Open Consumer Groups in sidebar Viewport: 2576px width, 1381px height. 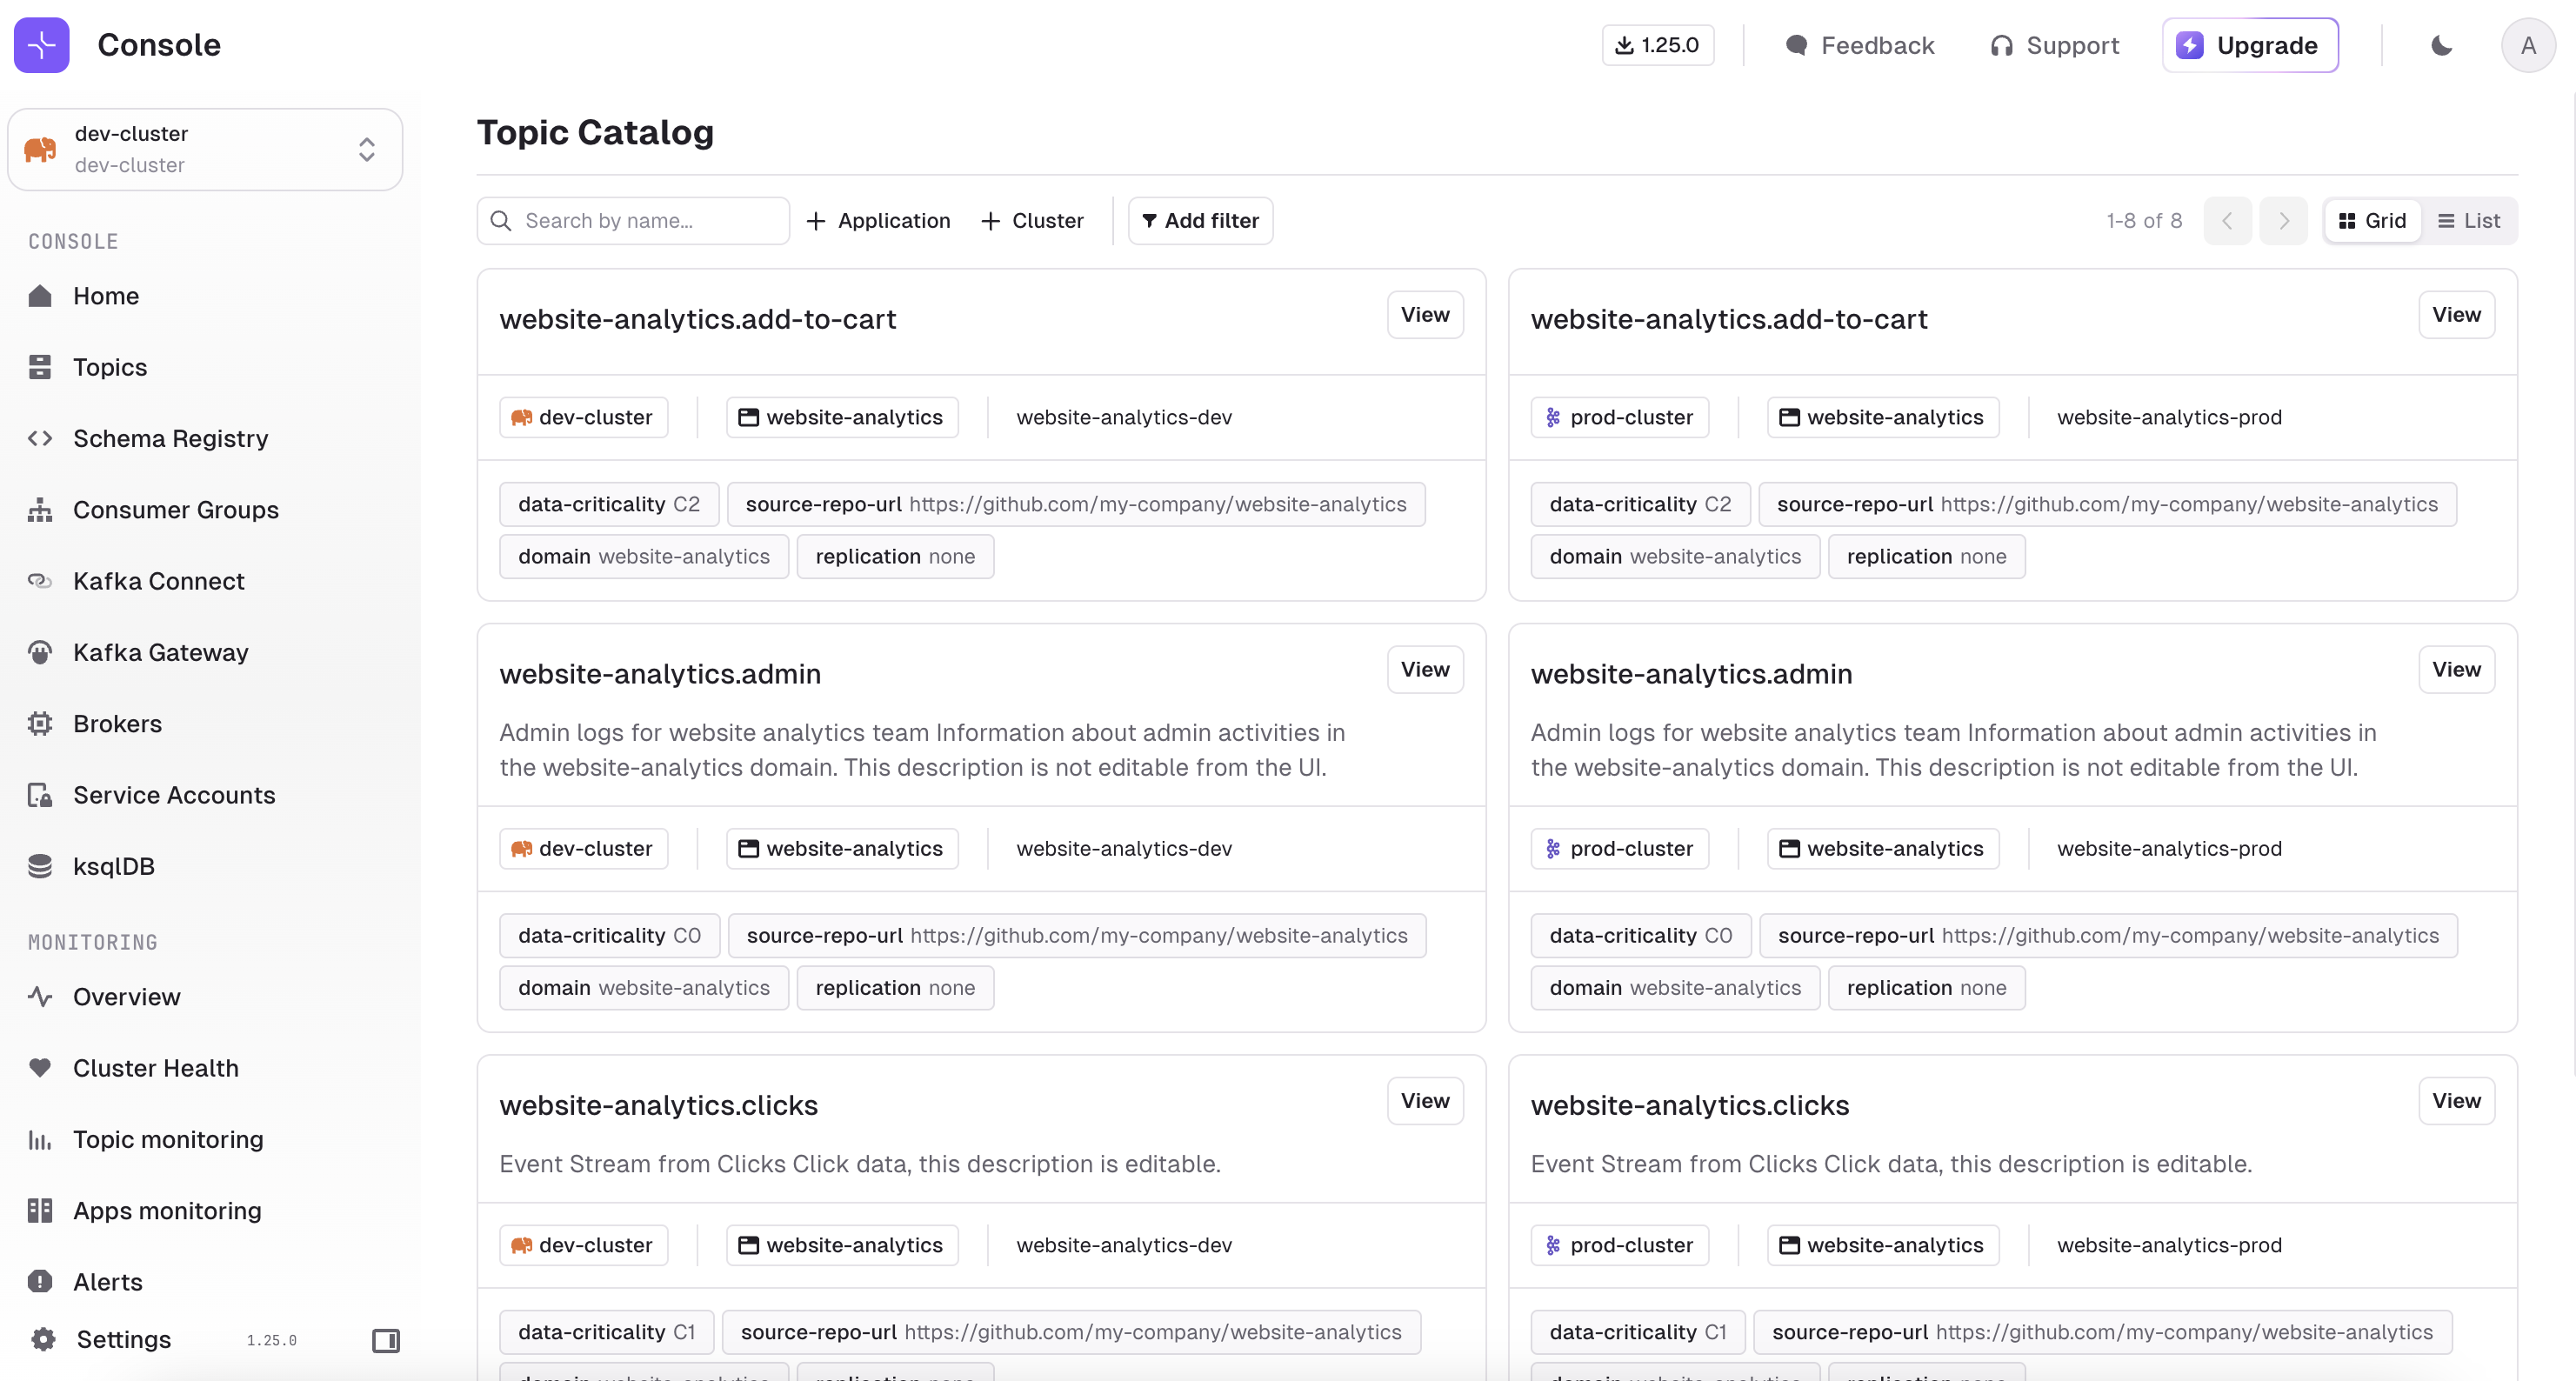[175, 510]
